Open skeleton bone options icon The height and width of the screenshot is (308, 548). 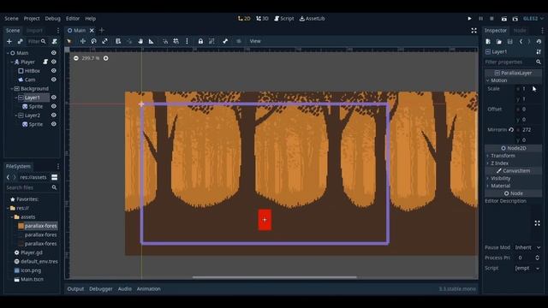(x=225, y=41)
